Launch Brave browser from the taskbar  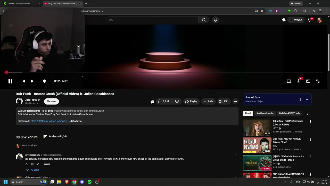67,182
